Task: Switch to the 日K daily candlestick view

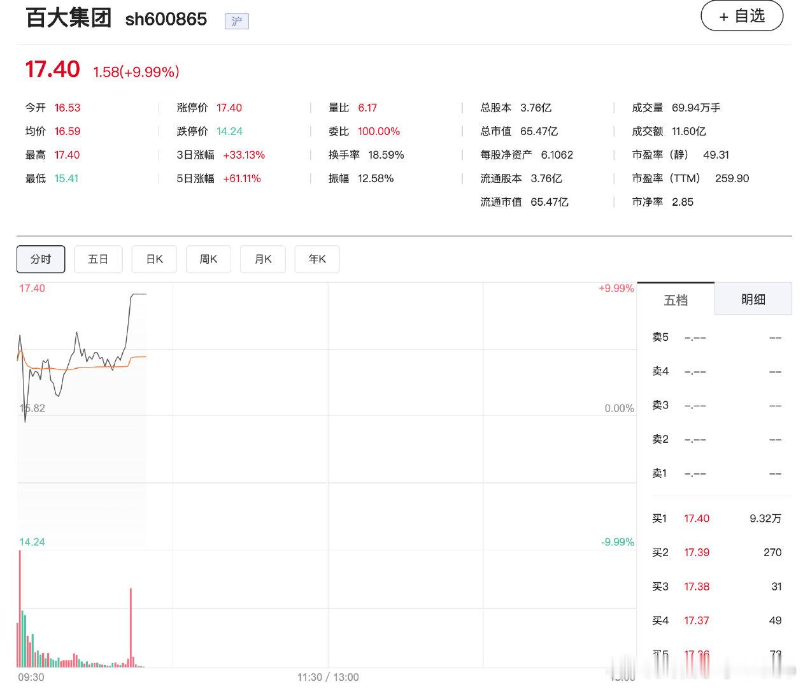Action: (x=153, y=259)
